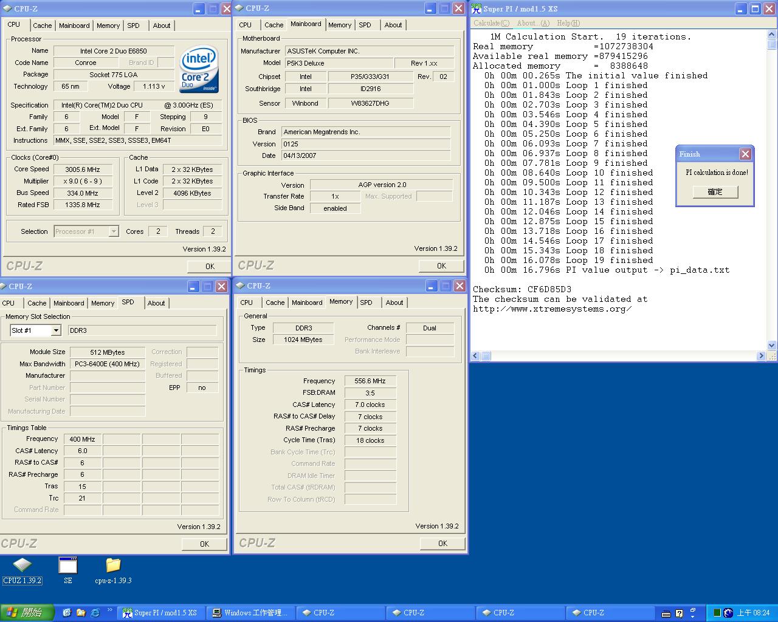The width and height of the screenshot is (778, 622).
Task: Select Memory tab in the CPU-Z SPD window
Action: (103, 303)
